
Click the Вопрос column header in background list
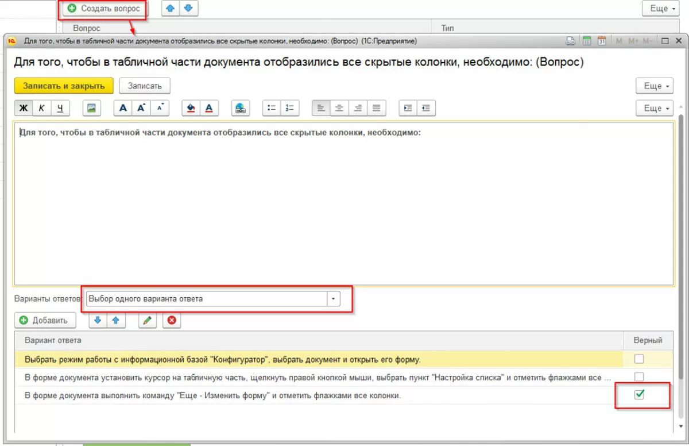click(x=246, y=28)
